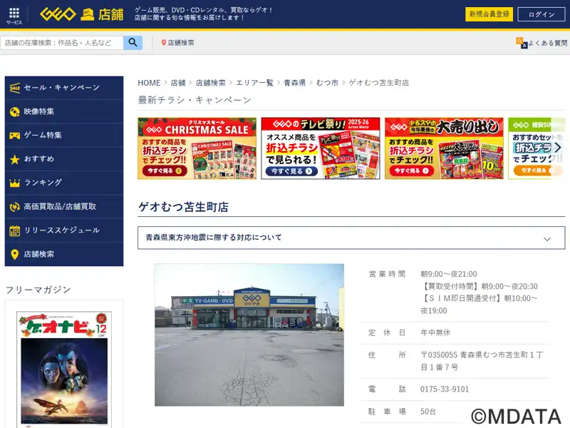Go to 店舗検索 breadcrumb
Screen dimensions: 570x428
210,83
